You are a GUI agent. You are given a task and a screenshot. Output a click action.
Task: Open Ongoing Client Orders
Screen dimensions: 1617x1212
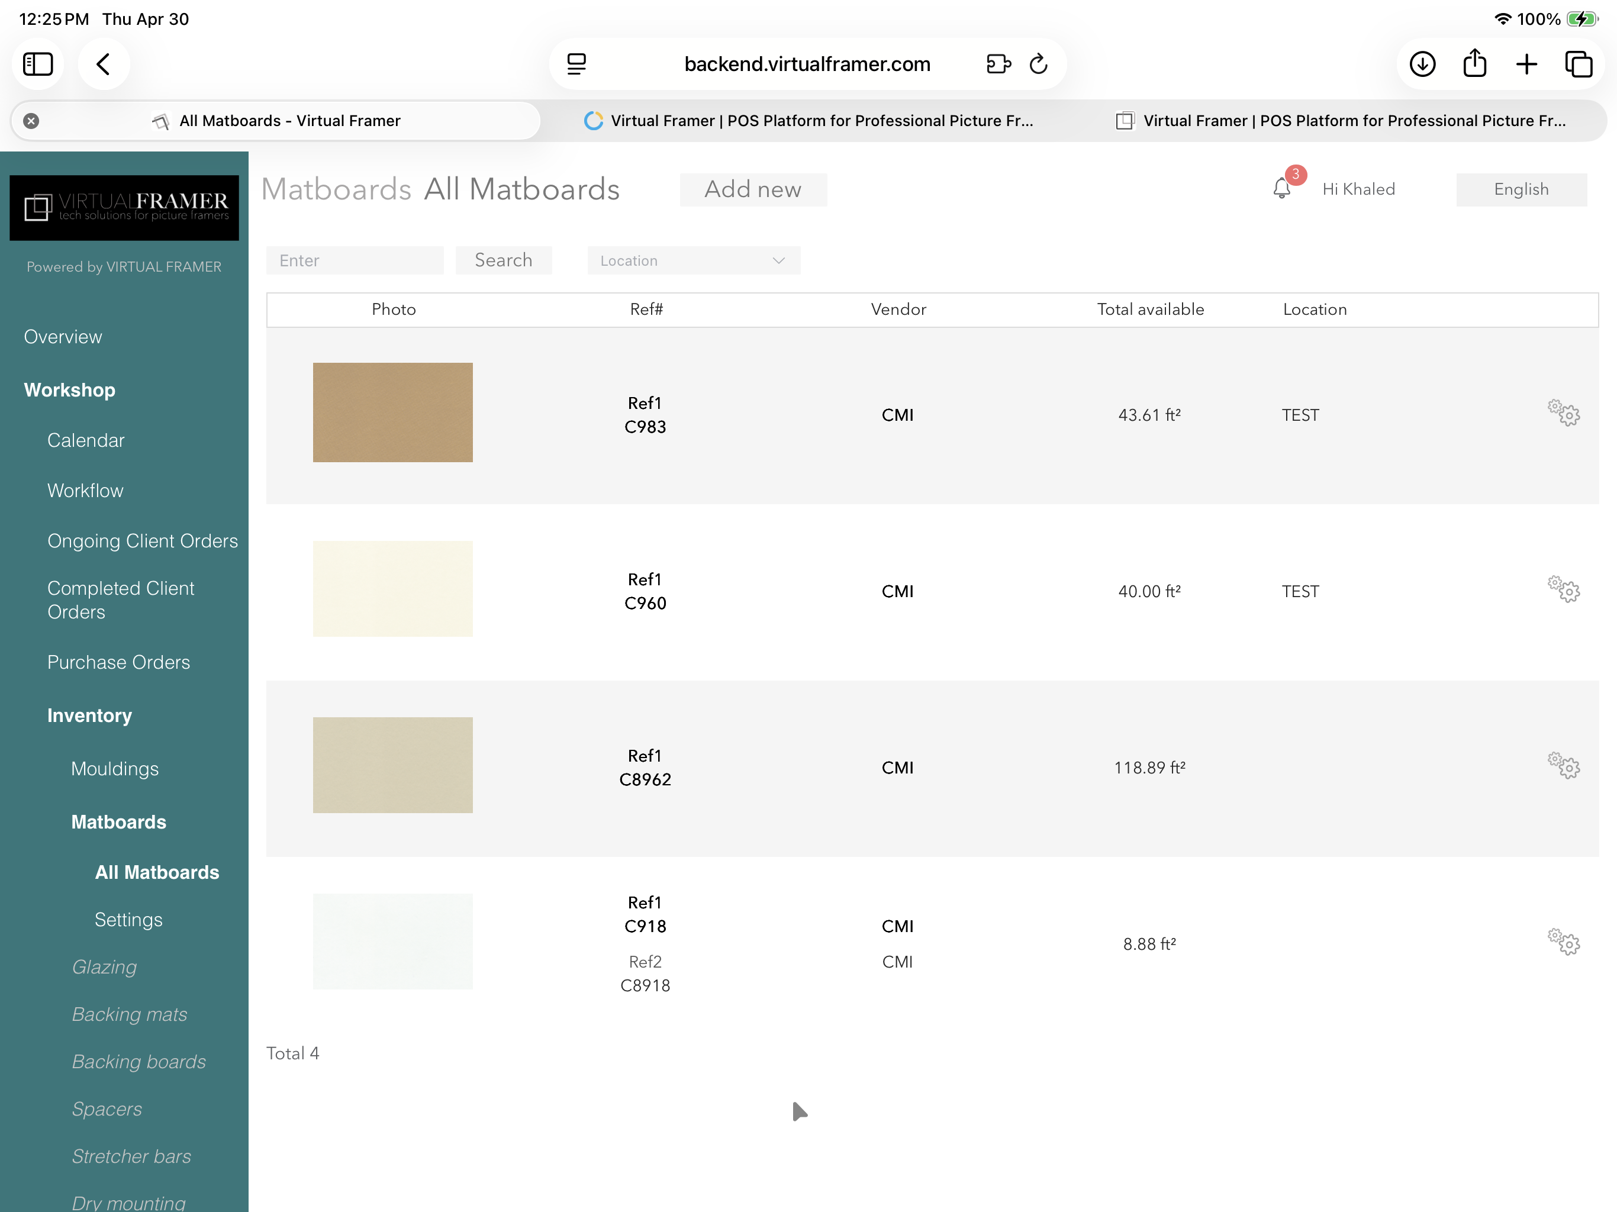[x=143, y=541]
